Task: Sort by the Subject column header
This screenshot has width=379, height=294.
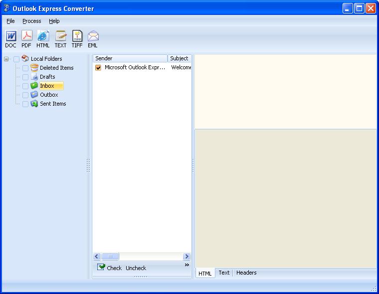Action: pos(180,58)
